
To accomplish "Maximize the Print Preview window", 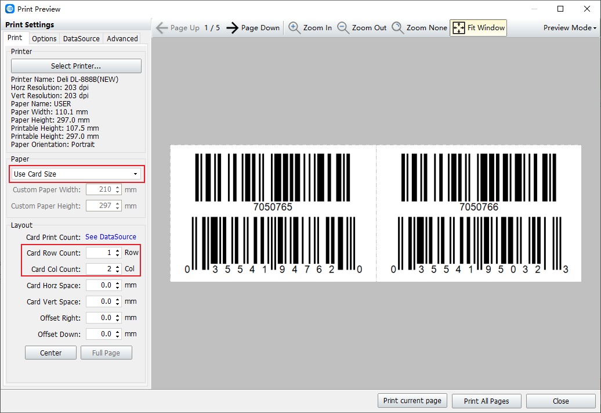I will point(560,9).
